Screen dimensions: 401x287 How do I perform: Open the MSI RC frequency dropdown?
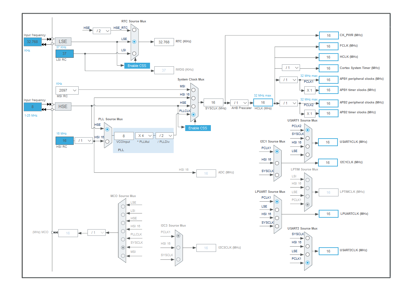(x=67, y=90)
